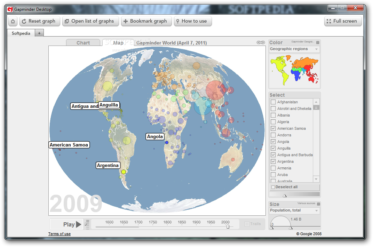Viewport: 373px width, 247px height.
Task: Uncheck the Antigua and Barbuda checkbox
Action: [273, 155]
